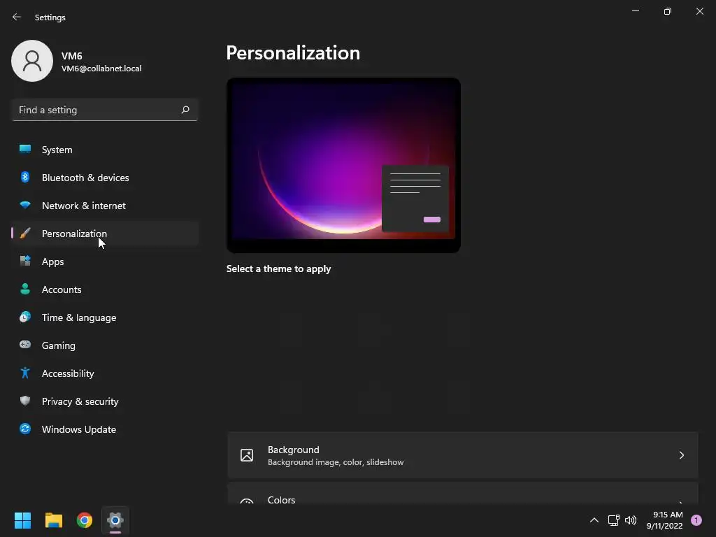Click the VM6 user avatar picture
The image size is (716, 537).
[x=32, y=61]
